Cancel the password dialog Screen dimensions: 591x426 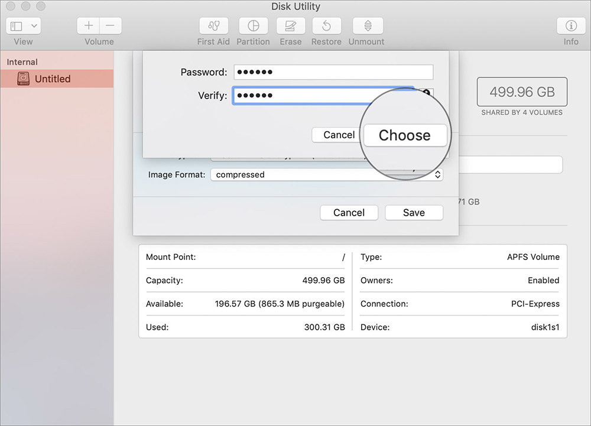click(337, 135)
